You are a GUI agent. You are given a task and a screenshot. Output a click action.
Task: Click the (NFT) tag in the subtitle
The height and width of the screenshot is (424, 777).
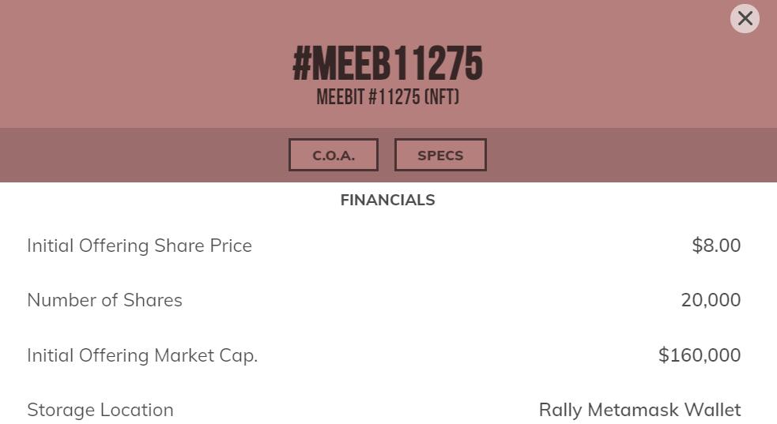(x=441, y=97)
